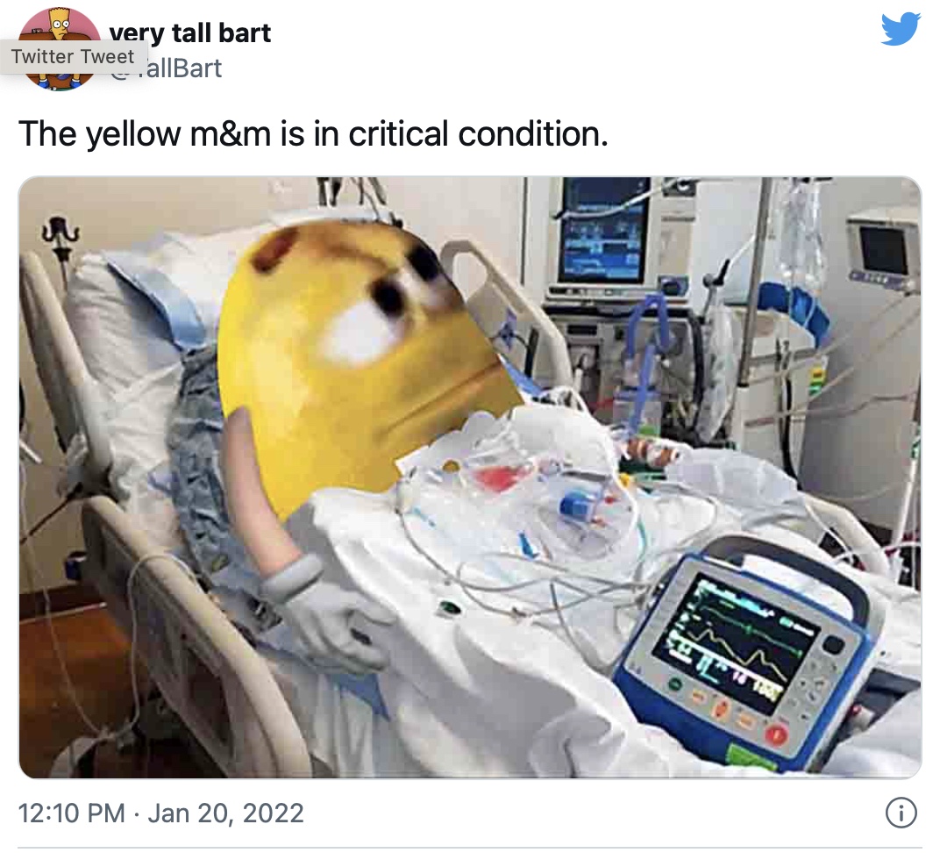Click the 12:10 PM time link
The height and width of the screenshot is (860, 940).
pos(71,813)
